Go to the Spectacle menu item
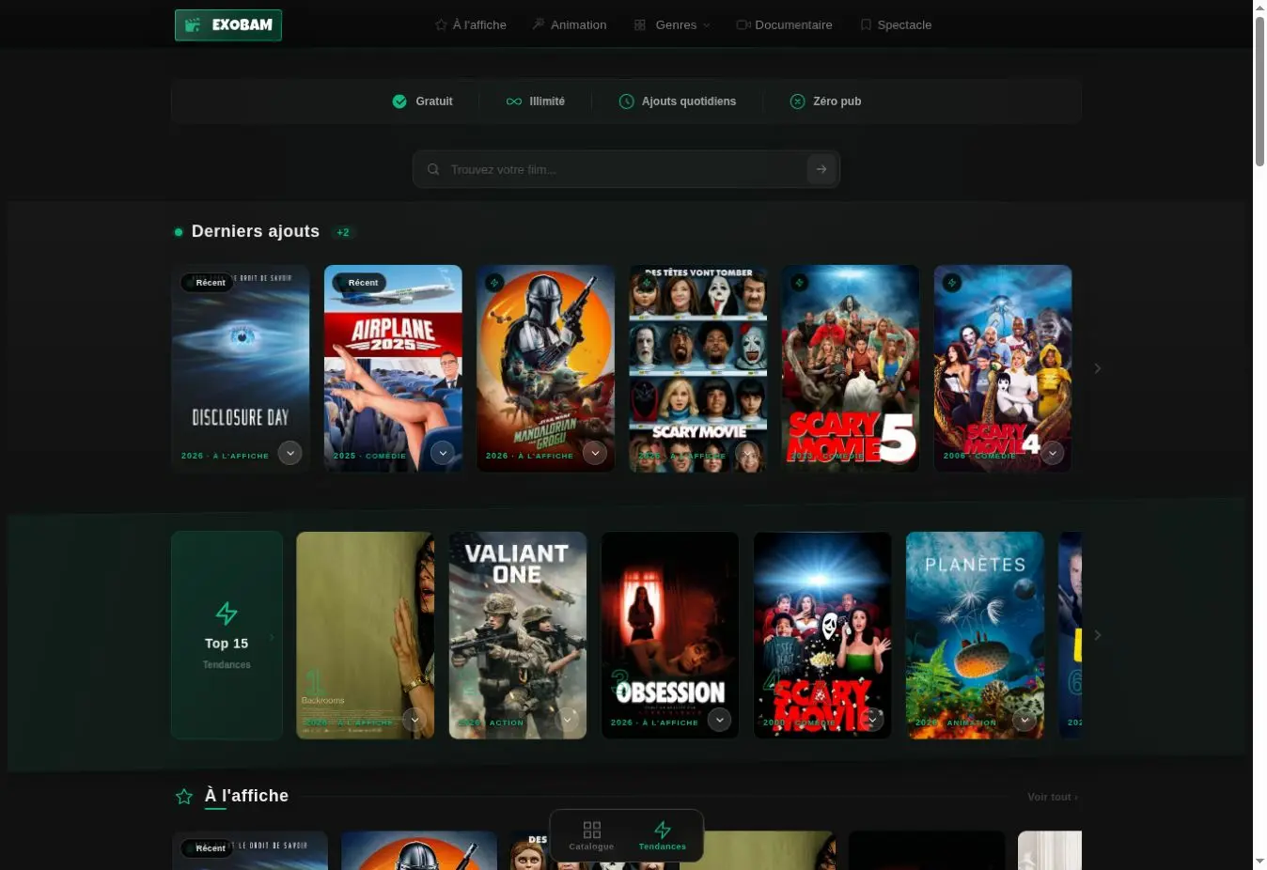This screenshot has height=870, width=1267. tap(896, 25)
